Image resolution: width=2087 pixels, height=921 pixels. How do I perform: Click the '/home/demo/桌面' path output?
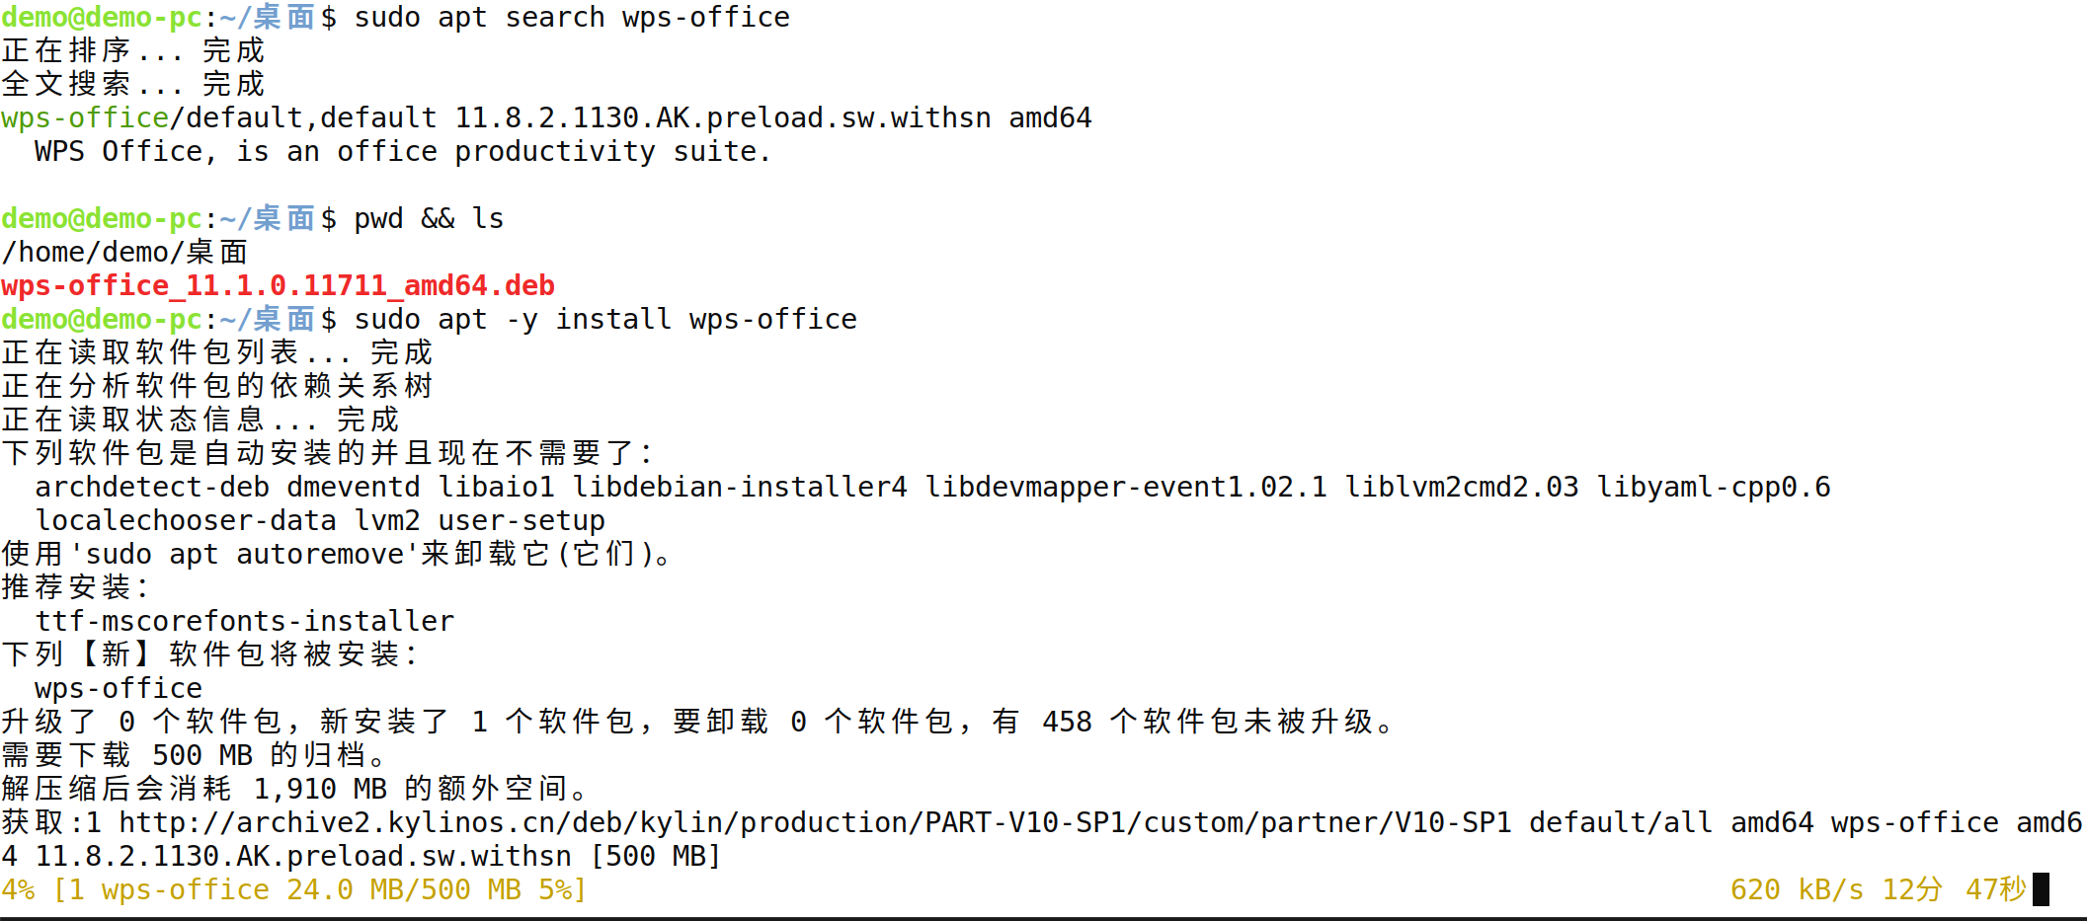[x=125, y=253]
